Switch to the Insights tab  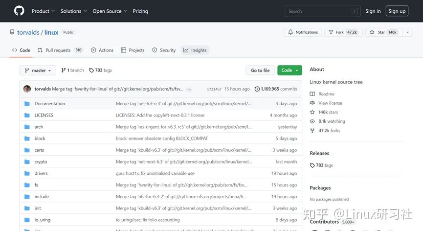click(x=195, y=50)
